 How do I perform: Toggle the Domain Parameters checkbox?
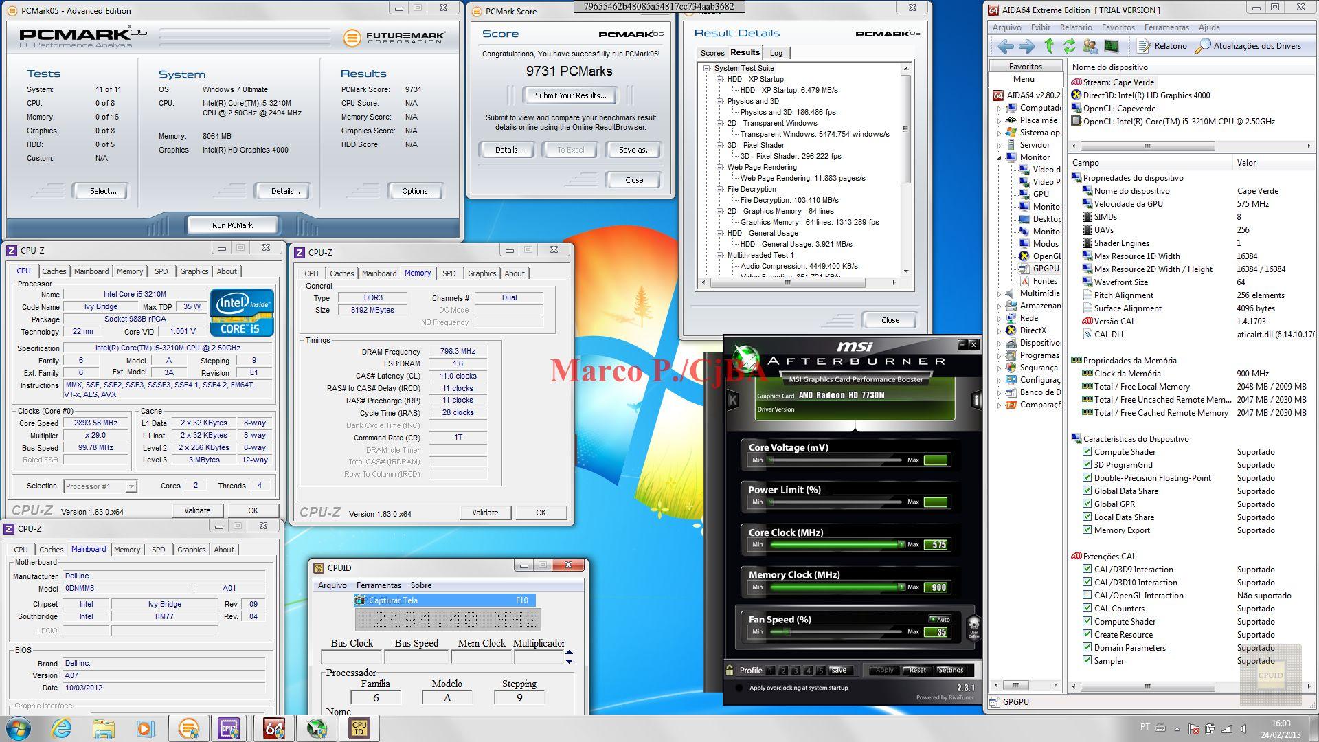click(x=1087, y=647)
